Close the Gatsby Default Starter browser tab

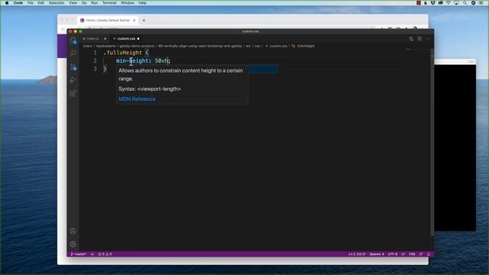(x=134, y=21)
